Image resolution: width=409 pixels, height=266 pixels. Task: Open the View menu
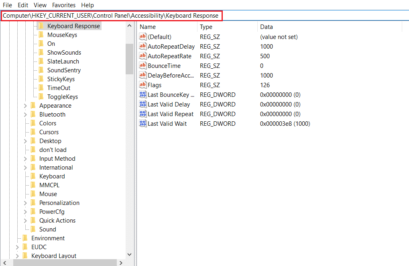[40, 5]
